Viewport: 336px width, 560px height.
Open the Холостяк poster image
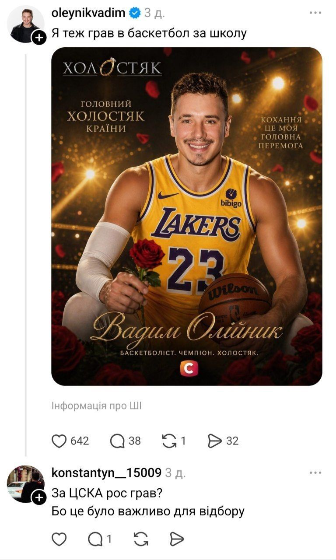pyautogui.click(x=187, y=216)
